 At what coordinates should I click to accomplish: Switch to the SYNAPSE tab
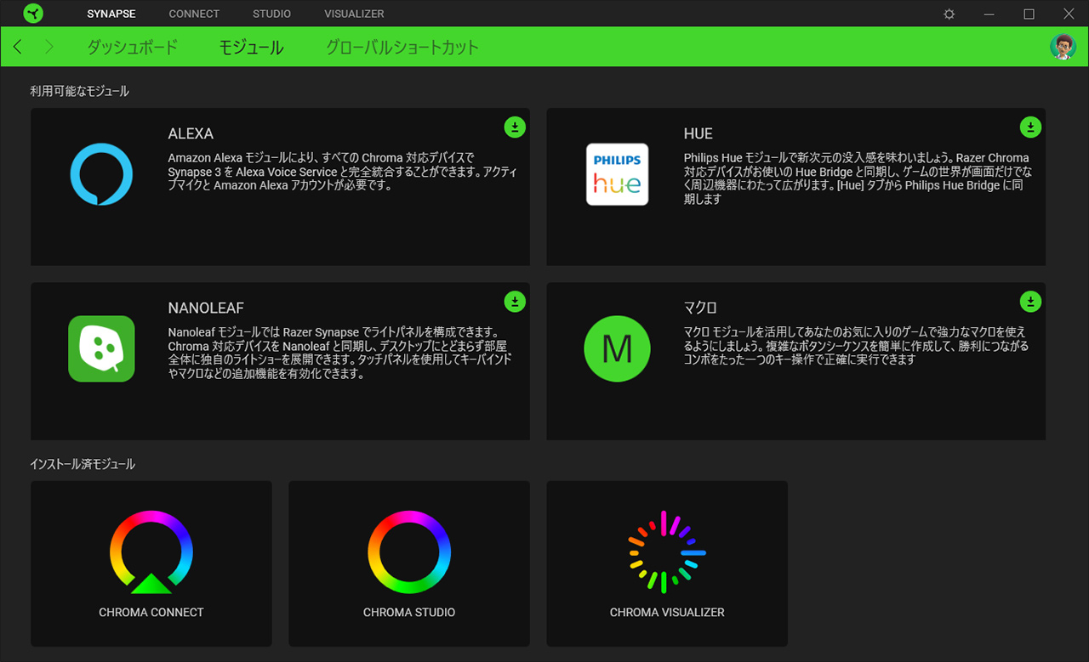pos(111,14)
